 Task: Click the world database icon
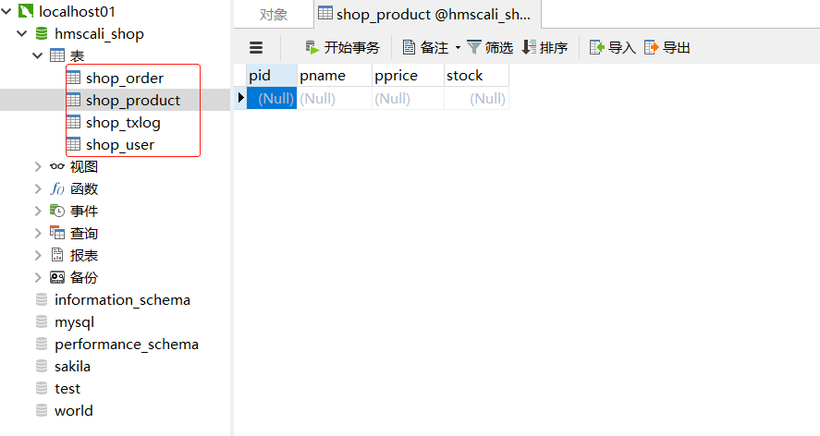point(42,410)
